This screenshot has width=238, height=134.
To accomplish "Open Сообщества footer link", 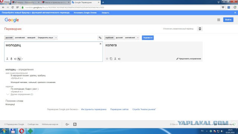I will [x=33, y=124].
